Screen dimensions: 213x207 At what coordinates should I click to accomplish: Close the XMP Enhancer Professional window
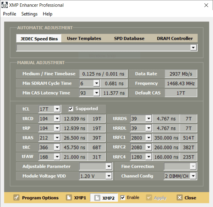click(x=206, y=5)
